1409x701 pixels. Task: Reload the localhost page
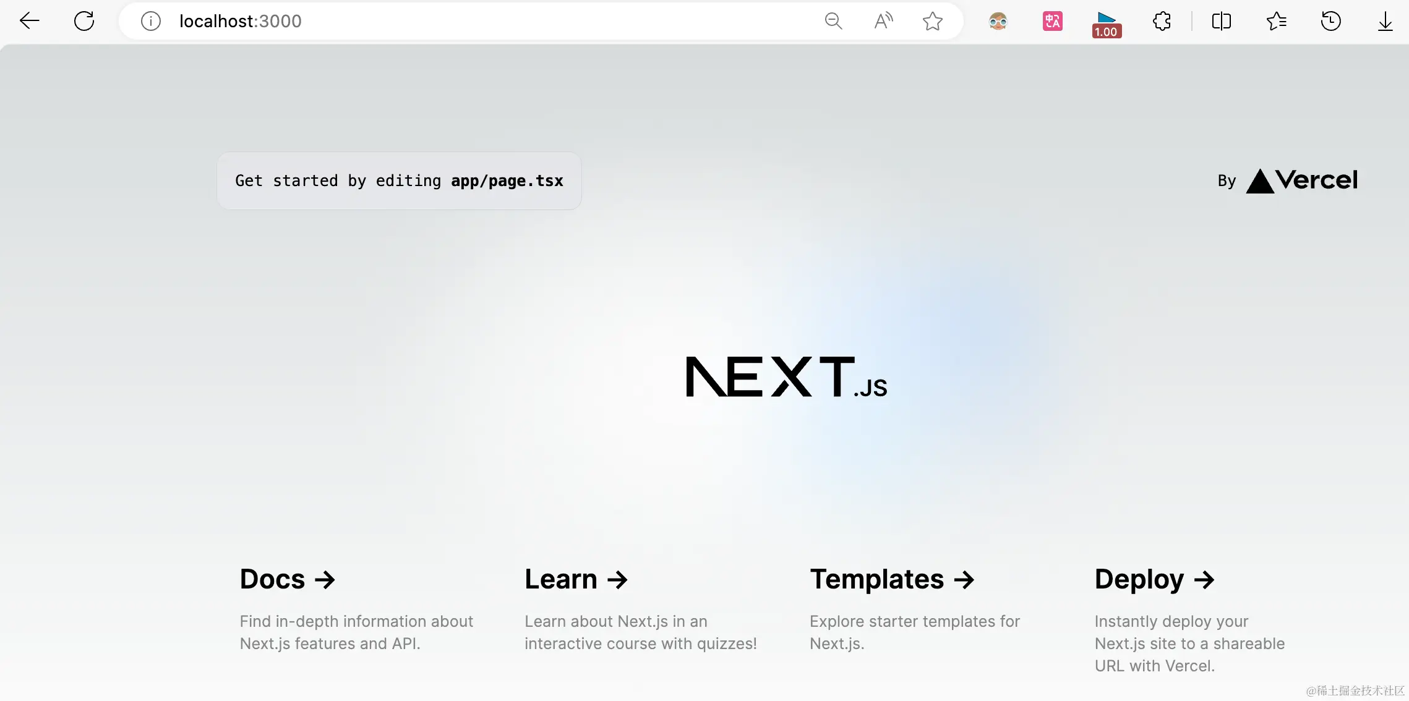(x=84, y=21)
